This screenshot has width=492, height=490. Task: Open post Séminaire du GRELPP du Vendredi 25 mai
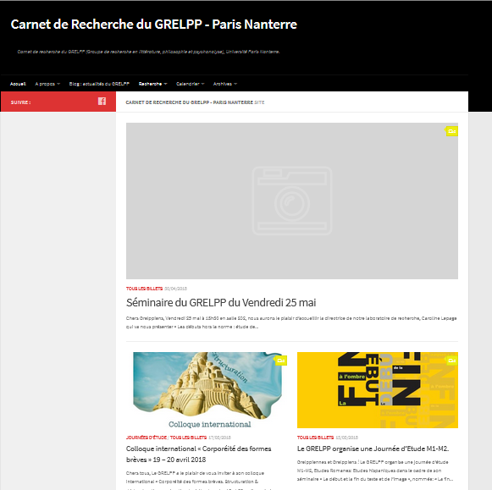(221, 302)
